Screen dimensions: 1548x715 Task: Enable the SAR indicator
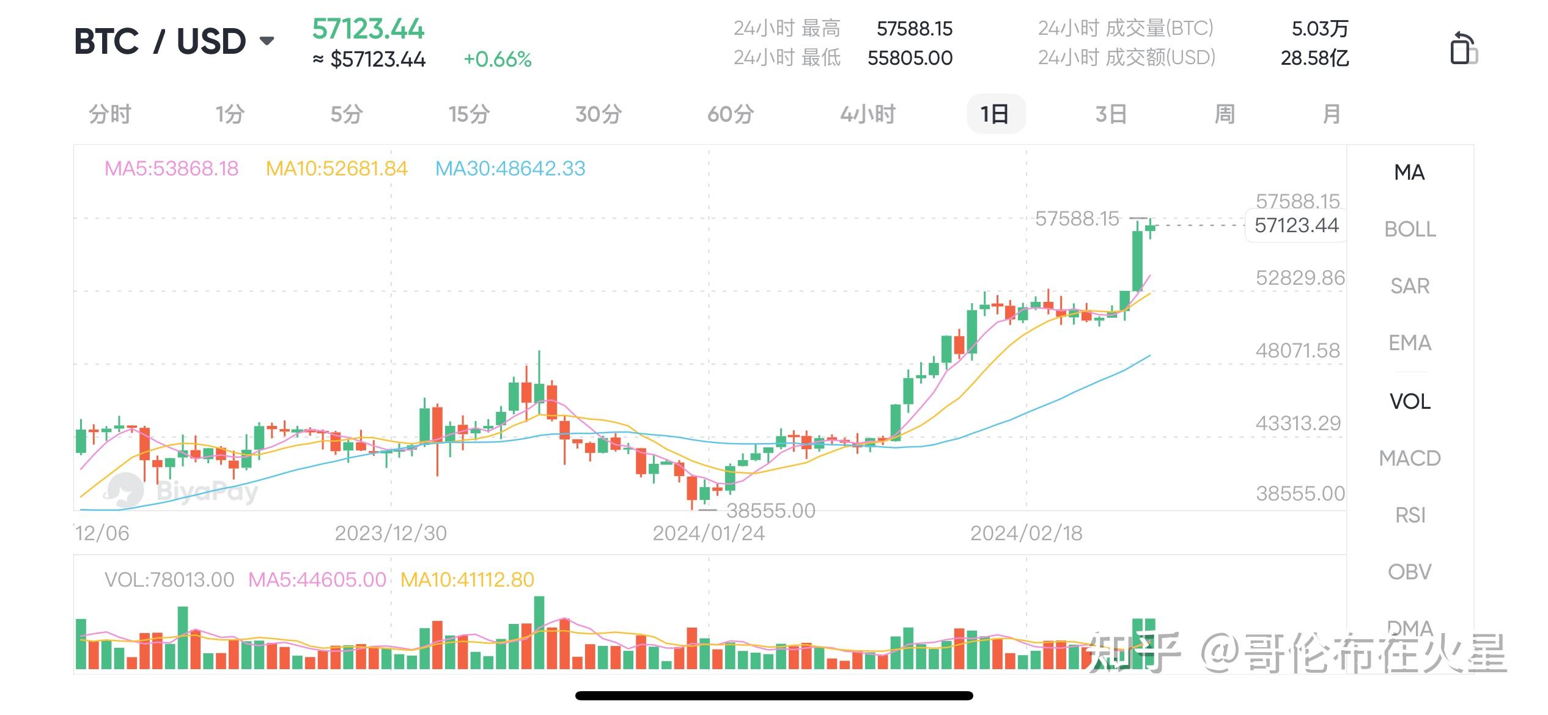pyautogui.click(x=1410, y=285)
